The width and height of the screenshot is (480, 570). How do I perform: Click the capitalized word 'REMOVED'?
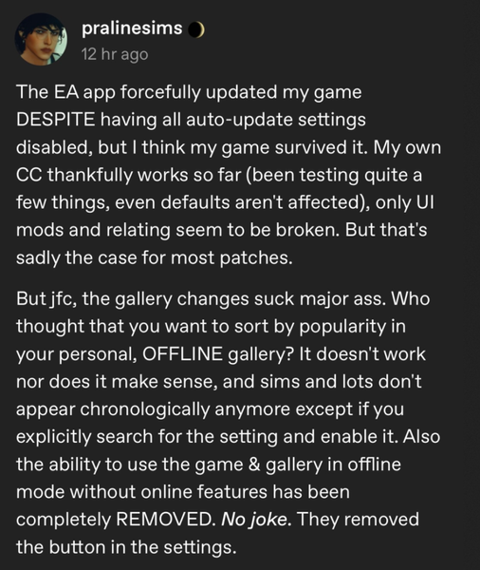pos(165,519)
